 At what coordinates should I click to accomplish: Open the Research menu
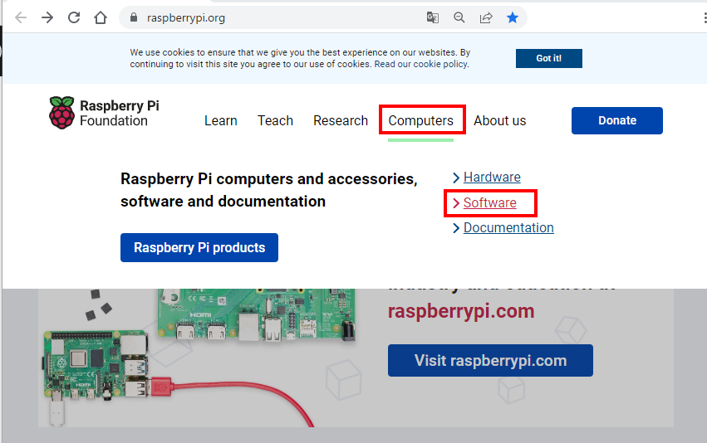tap(341, 120)
